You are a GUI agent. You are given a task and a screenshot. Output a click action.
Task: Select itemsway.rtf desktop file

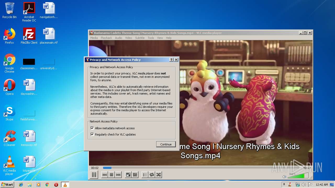pos(29,138)
